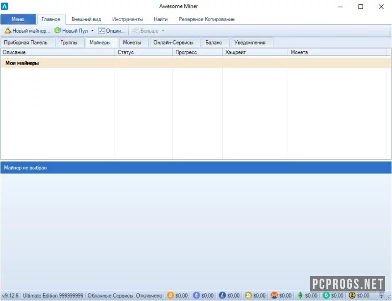Click Облачные Сервисы: Отключено status entry

click(x=125, y=296)
